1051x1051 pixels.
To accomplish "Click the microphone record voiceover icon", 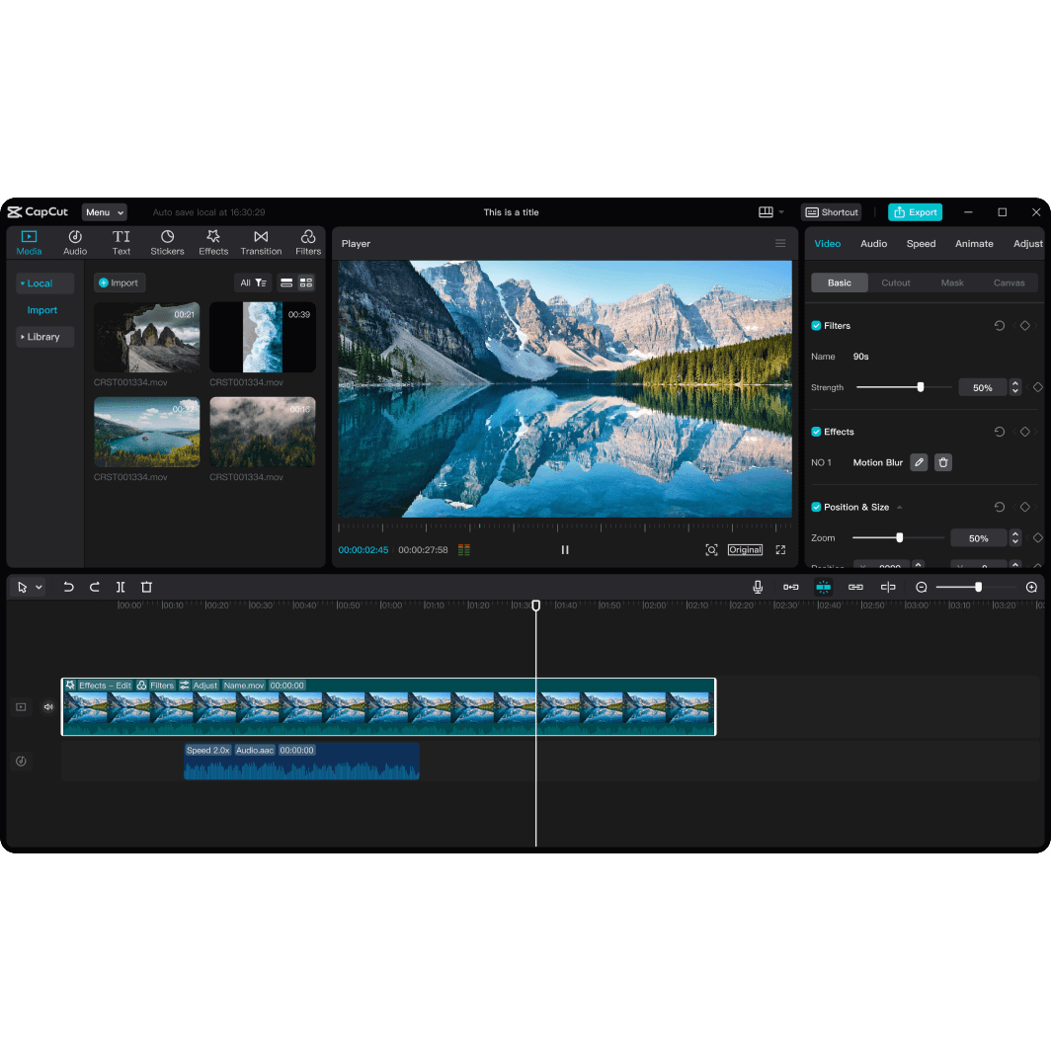I will tap(758, 587).
